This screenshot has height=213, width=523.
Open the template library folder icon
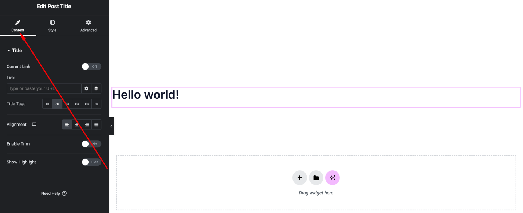[x=316, y=178]
